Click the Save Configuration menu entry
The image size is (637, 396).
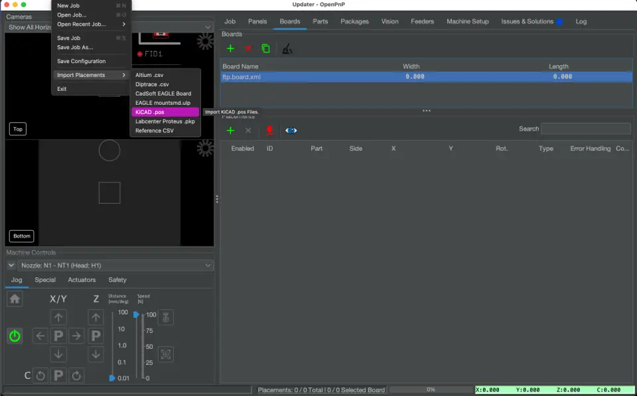(81, 61)
